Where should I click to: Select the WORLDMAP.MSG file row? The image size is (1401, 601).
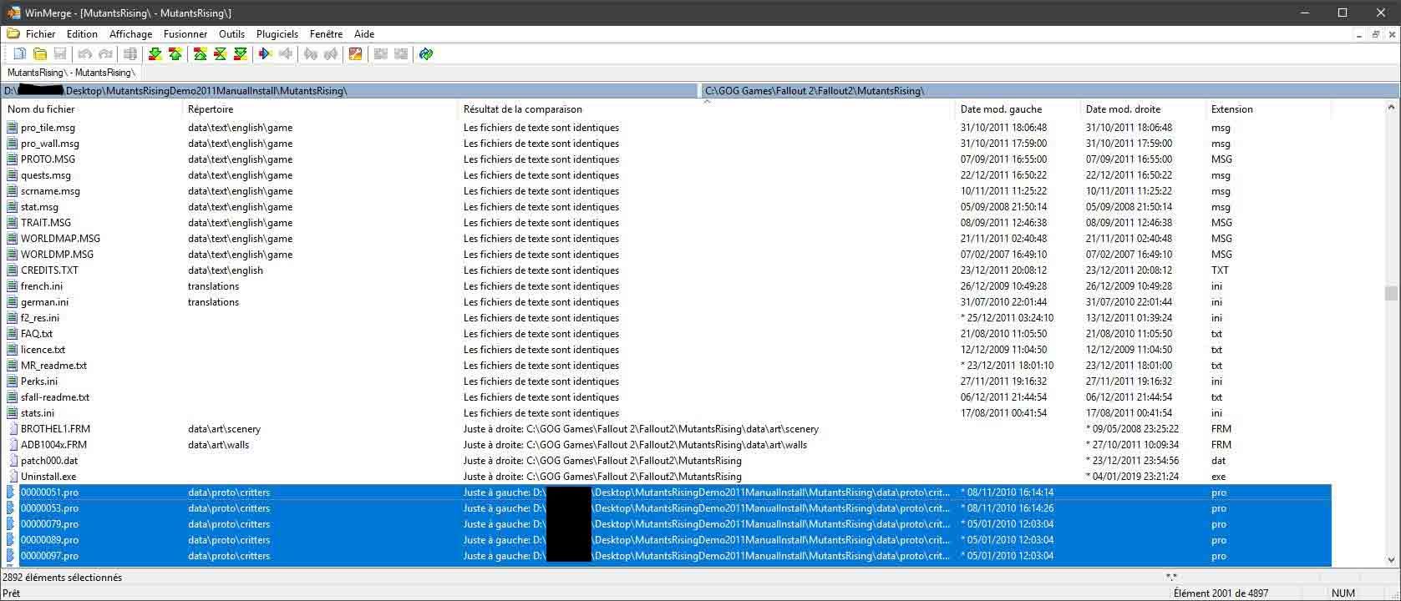pyautogui.click(x=668, y=239)
